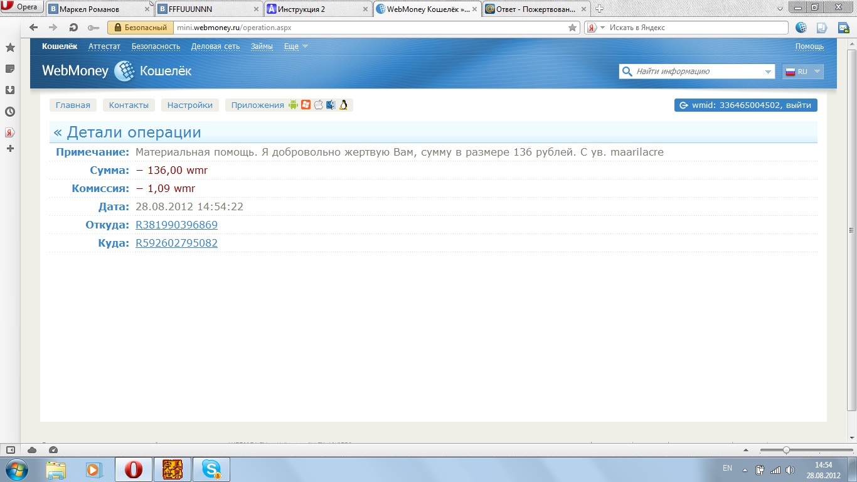Click the Безопасный security badge
The width and height of the screenshot is (857, 482).
pos(141,28)
